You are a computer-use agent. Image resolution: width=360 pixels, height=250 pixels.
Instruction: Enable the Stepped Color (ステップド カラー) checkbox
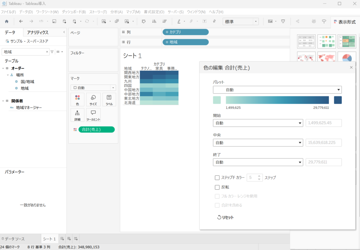pos(217,178)
